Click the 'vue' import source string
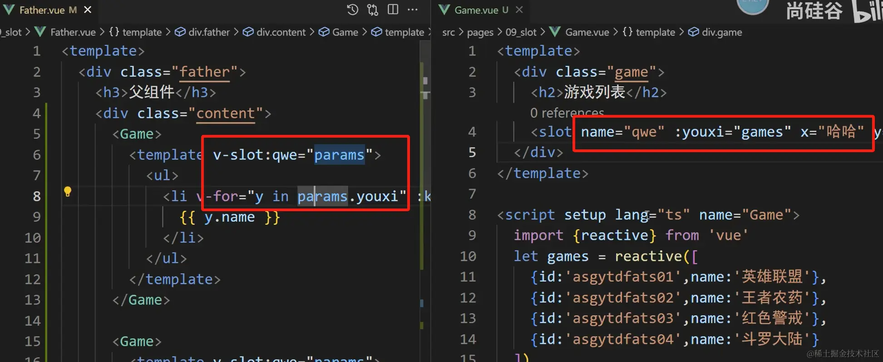This screenshot has height=362, width=883. tap(729, 235)
